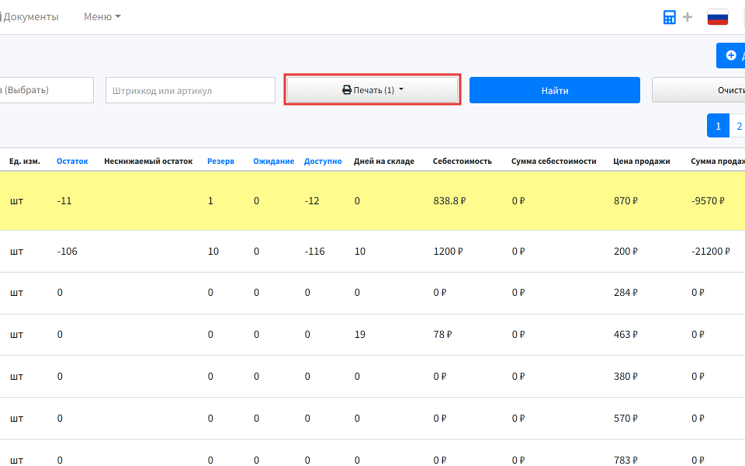Open the calculator icon in header
Screen dimensions: 745x466
[x=669, y=17]
